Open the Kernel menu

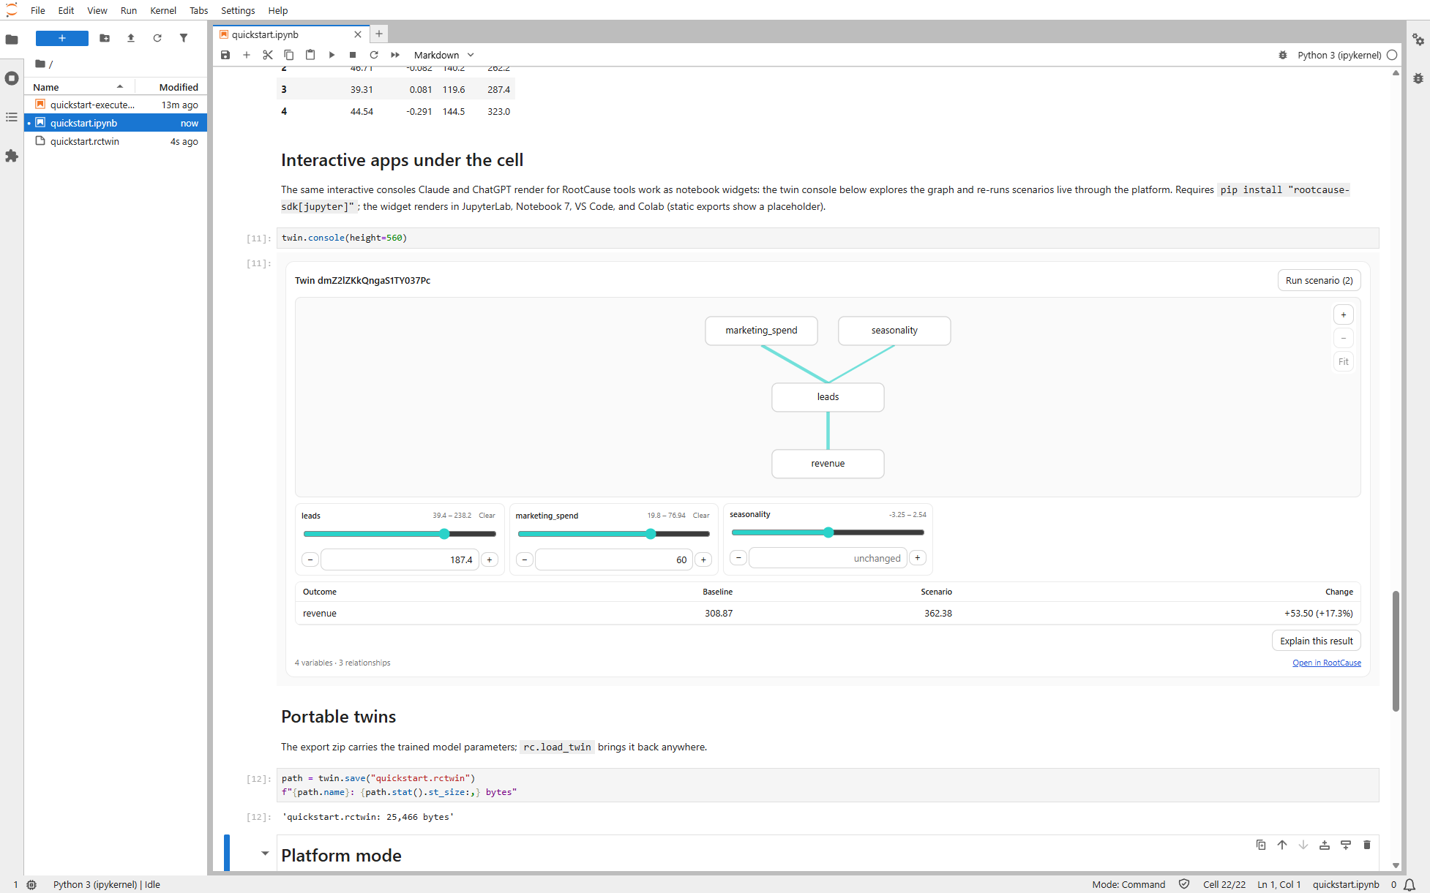[163, 10]
